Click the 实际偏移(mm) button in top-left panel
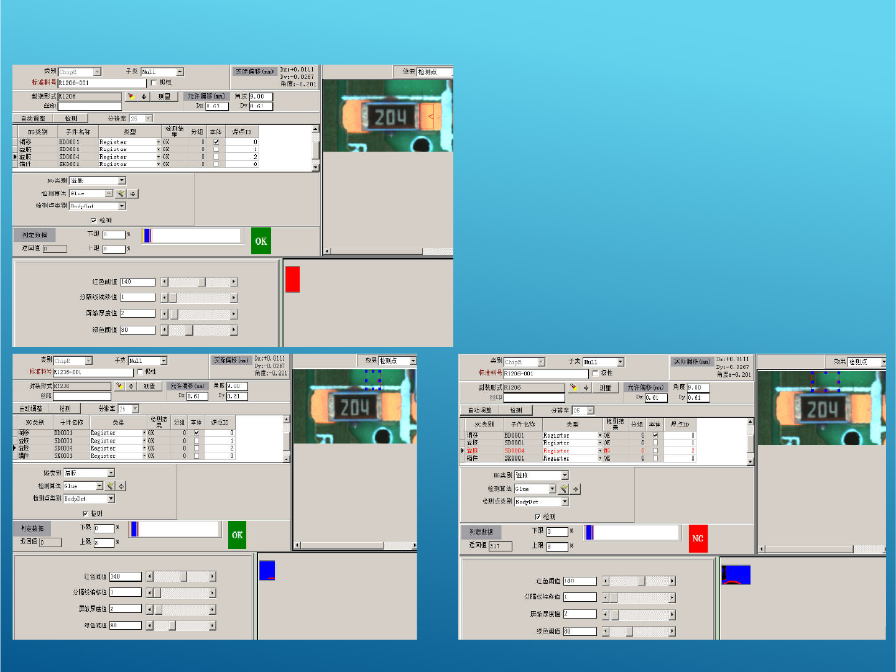The width and height of the screenshot is (896, 672). (254, 71)
